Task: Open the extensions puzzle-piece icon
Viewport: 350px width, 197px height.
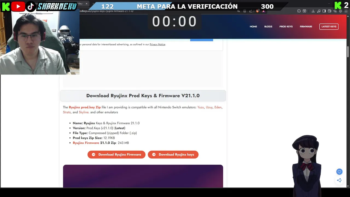Action: [299, 11]
